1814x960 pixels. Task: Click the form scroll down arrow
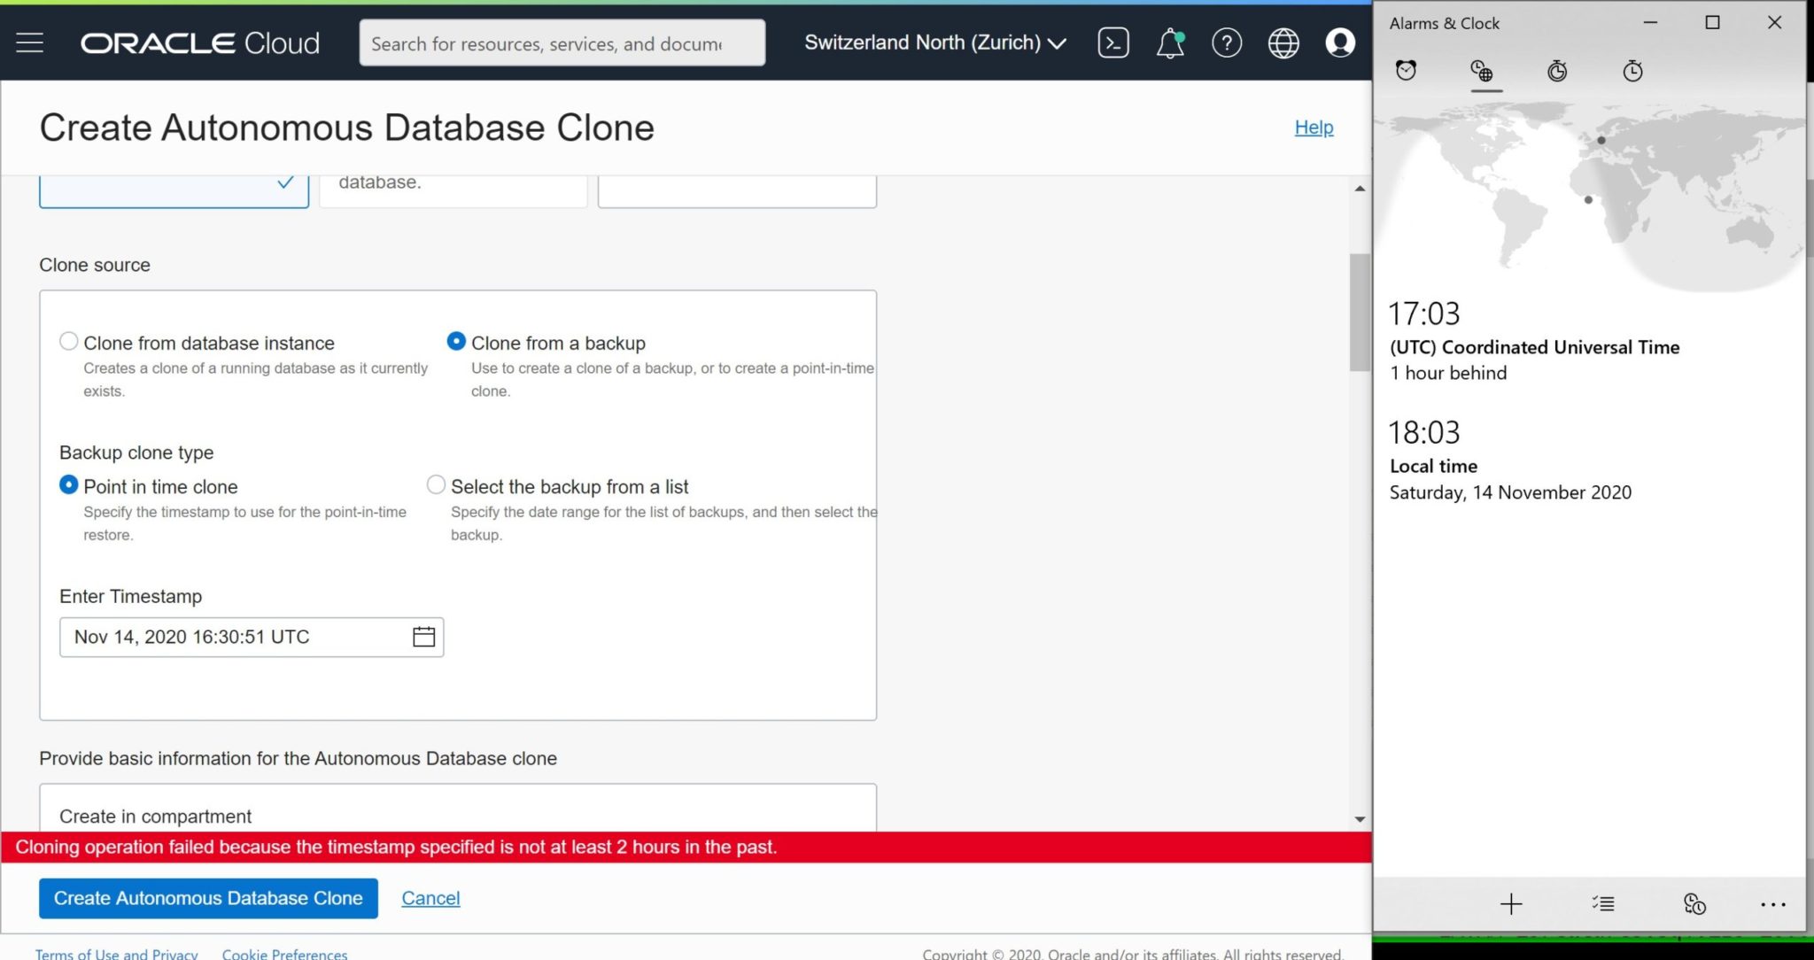click(1360, 819)
